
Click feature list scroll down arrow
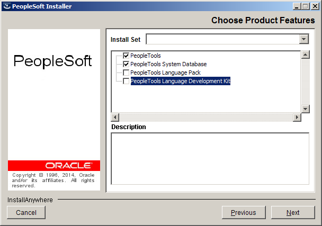pyautogui.click(x=306, y=109)
